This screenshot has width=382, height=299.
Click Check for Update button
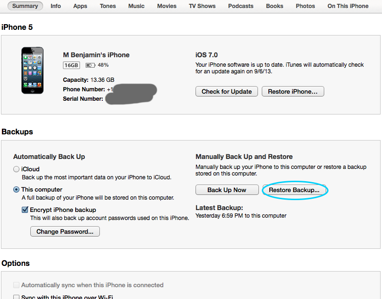pos(227,91)
